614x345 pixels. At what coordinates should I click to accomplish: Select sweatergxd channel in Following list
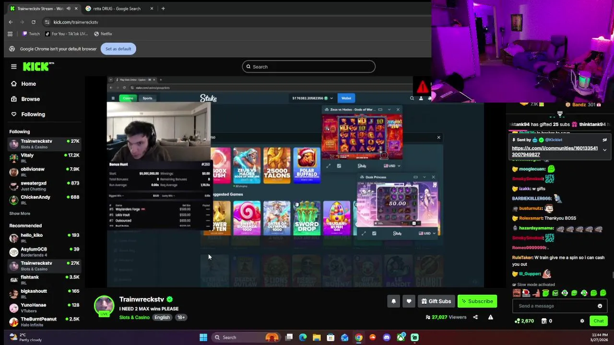[44, 186]
